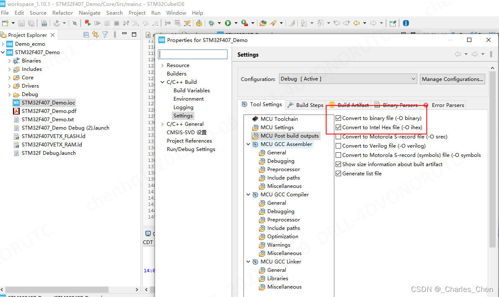Click the dialog forward arrow in Settings header
Viewport: 499px width, 297px height.
pyautogui.click(x=475, y=54)
